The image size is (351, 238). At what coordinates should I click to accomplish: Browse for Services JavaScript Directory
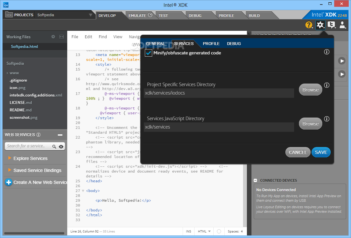click(311, 124)
